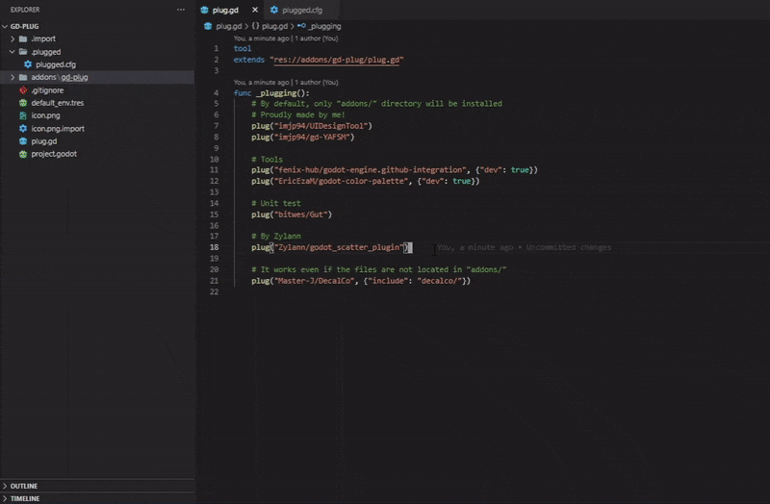The width and height of the screenshot is (770, 504).
Task: Place cursor on "imjp94/UIDesignTool" line
Action: pos(312,126)
